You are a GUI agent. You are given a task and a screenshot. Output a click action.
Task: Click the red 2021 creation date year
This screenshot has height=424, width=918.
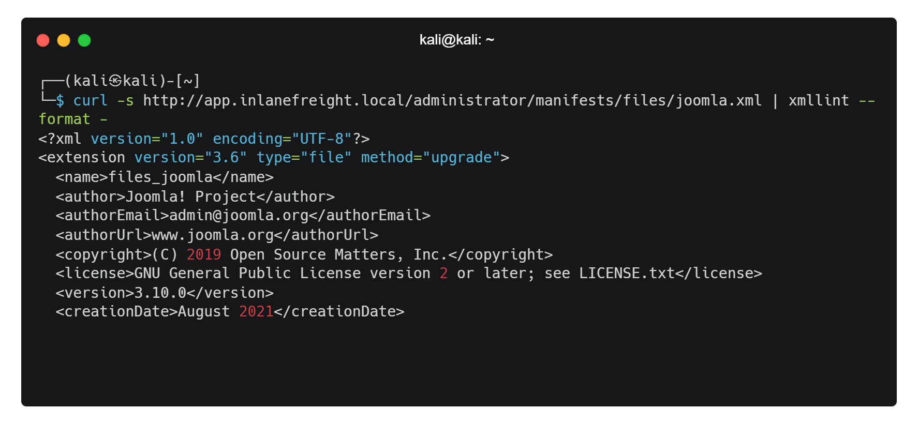tap(256, 311)
